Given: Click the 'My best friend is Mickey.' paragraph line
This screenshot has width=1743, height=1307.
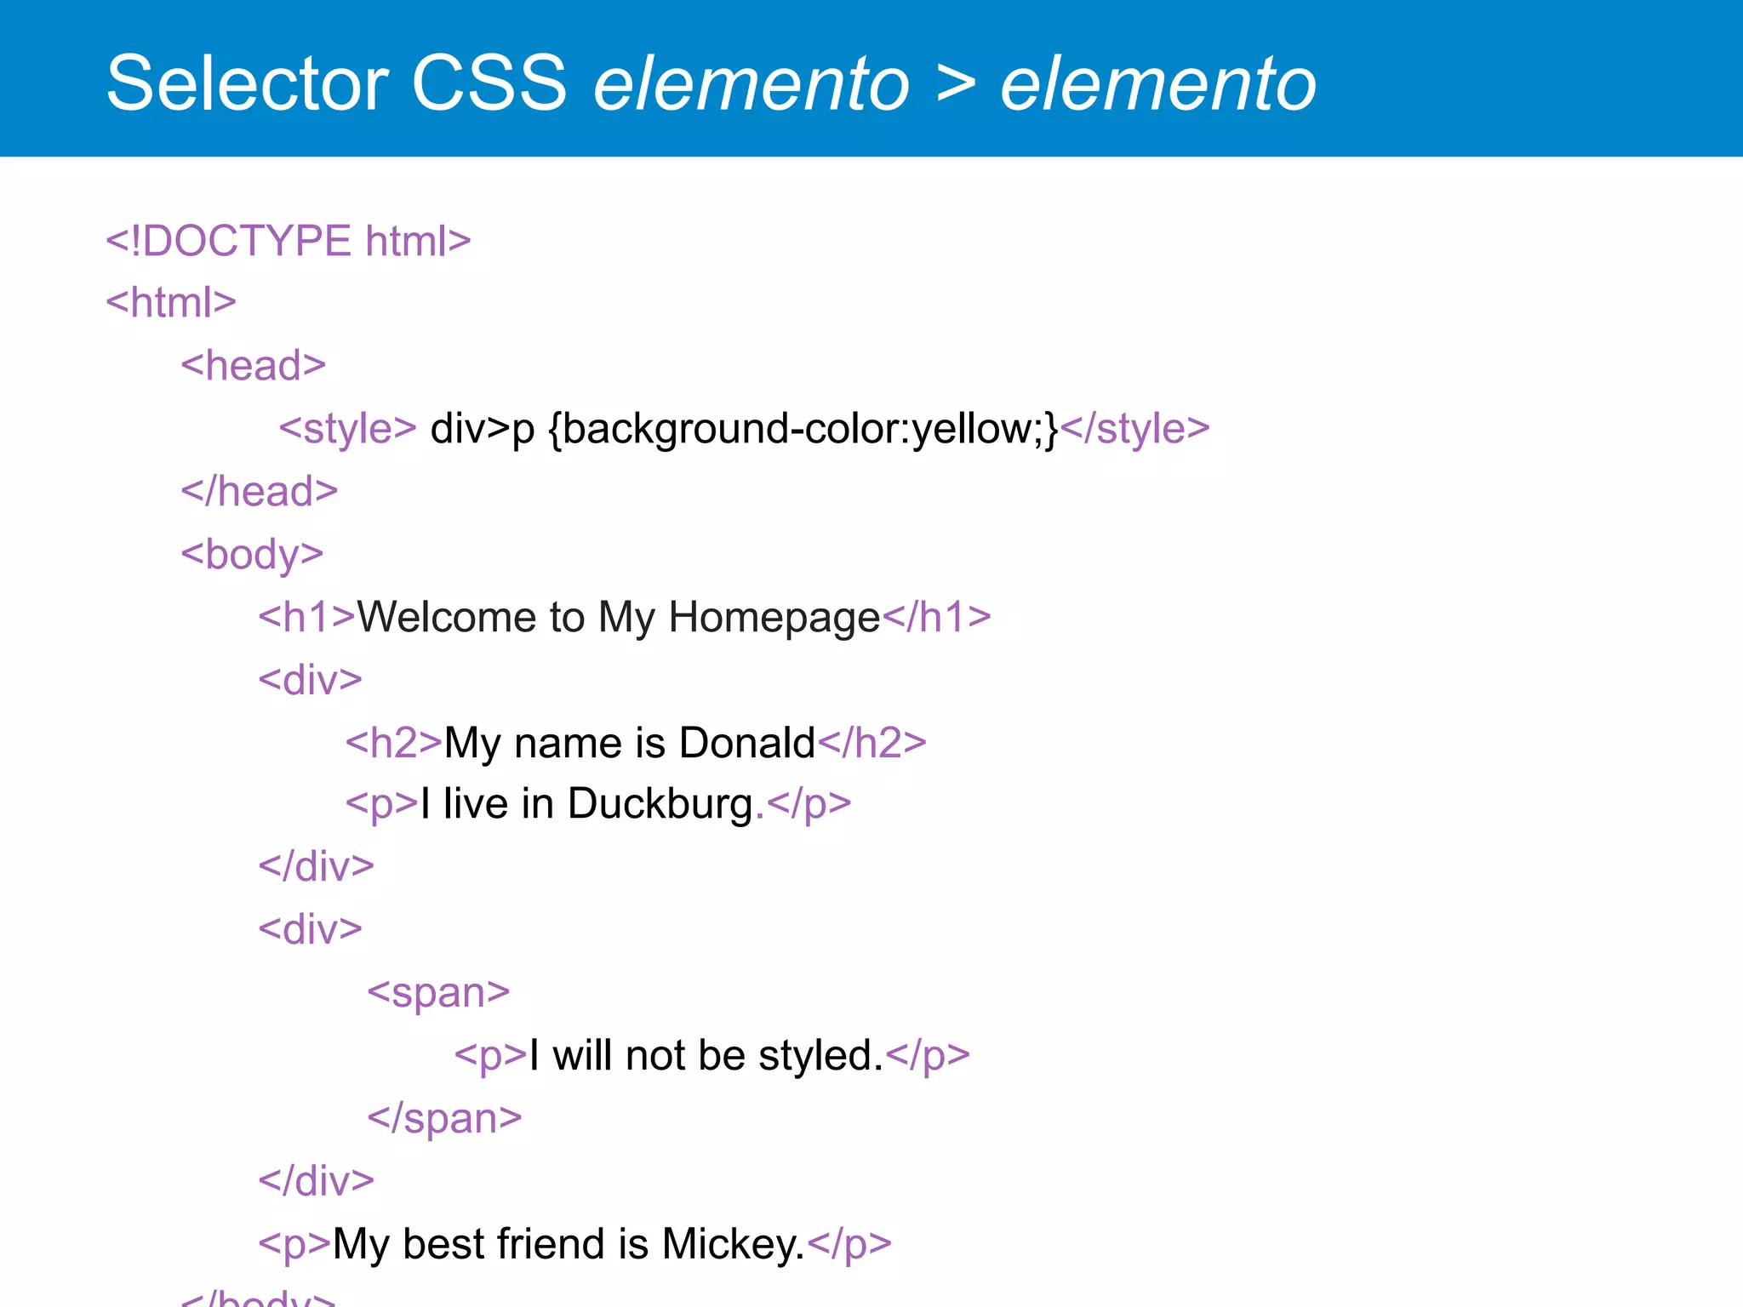Looking at the screenshot, I should coord(575,1245).
